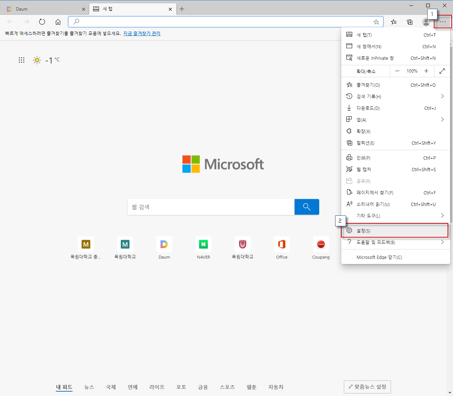Open the 맞춤뉴스 설정 button
This screenshot has width=453, height=396.
point(367,387)
